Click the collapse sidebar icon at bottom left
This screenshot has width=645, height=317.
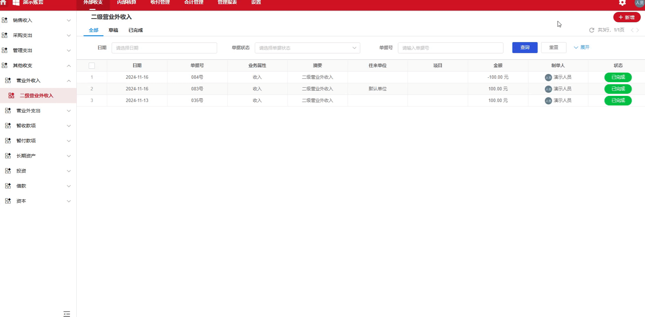click(x=67, y=314)
